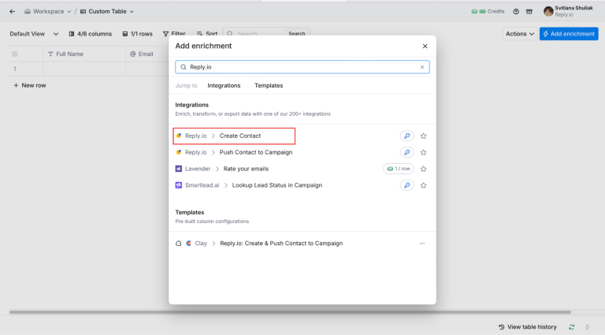Close the Add enrichment dialog
Screen dimensions: 605x335
[425, 46]
